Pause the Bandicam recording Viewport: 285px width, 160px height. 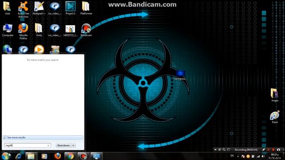click(x=269, y=150)
